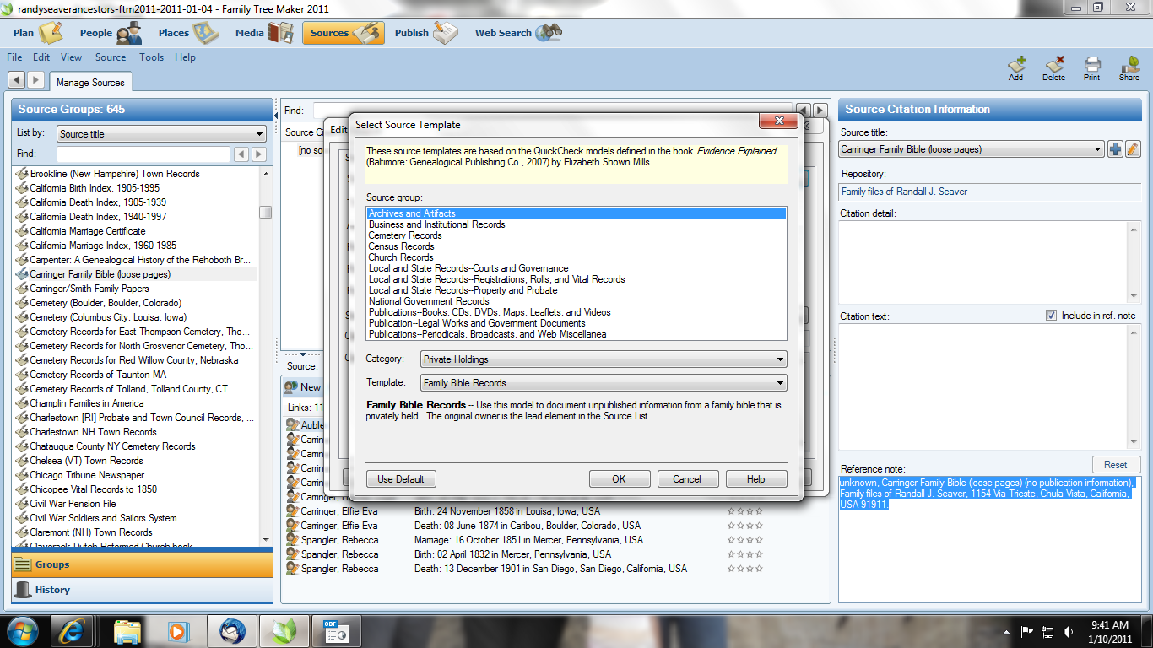Viewport: 1153px width, 648px height.
Task: Open the Help menu
Action: (186, 57)
